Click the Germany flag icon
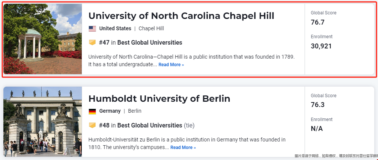 [92, 111]
